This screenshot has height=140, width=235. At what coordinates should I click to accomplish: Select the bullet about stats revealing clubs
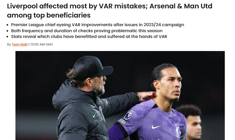[x=89, y=37]
